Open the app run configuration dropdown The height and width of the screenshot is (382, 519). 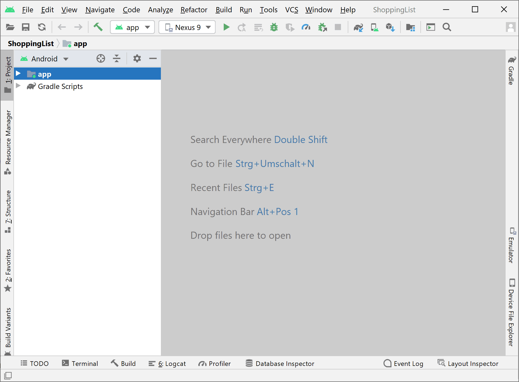click(132, 27)
